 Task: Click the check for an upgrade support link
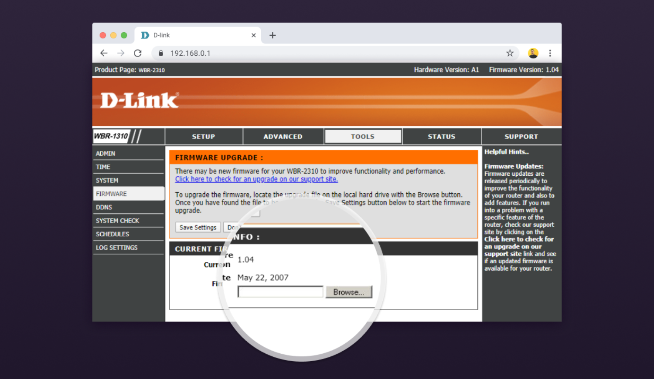(256, 179)
